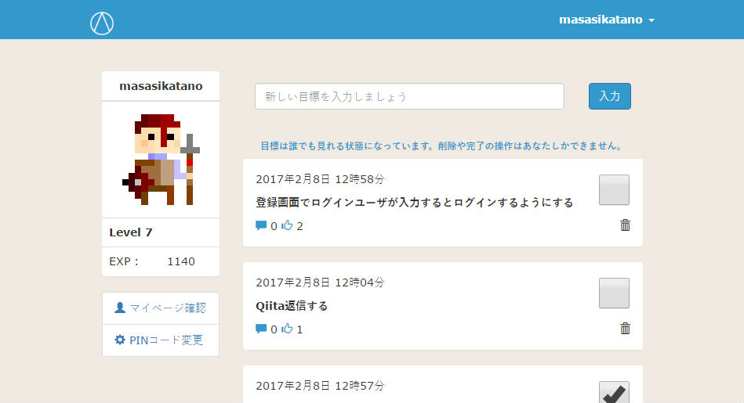This screenshot has height=403, width=744.
Task: Open the login screen goal title text
Action: 414,203
